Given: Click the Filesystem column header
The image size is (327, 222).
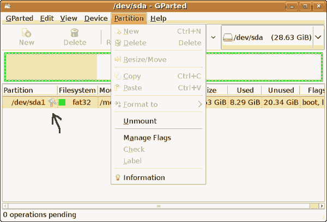Looking at the screenshot, I should click(77, 90).
